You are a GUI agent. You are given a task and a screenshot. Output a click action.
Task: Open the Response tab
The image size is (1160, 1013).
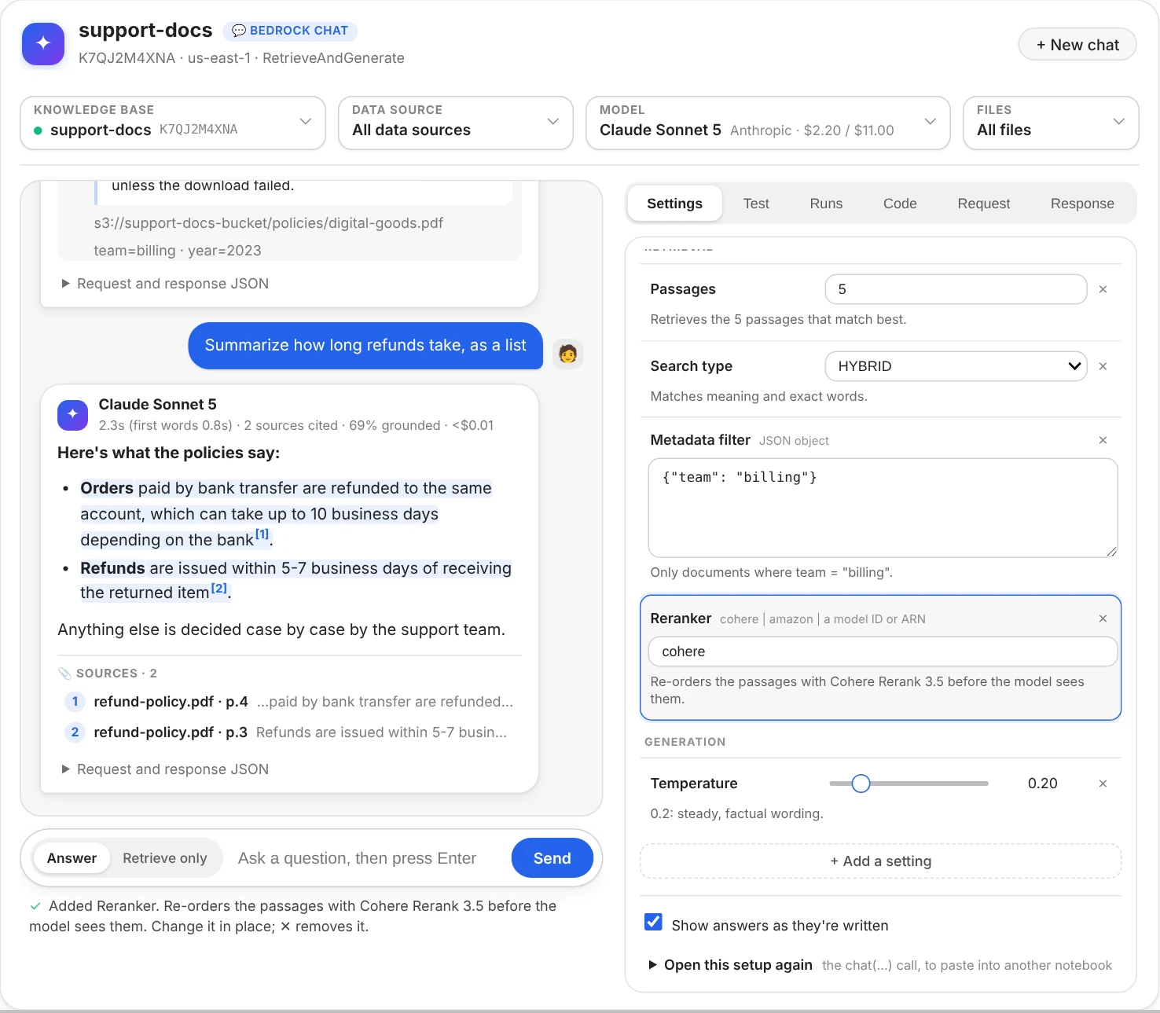coord(1082,204)
